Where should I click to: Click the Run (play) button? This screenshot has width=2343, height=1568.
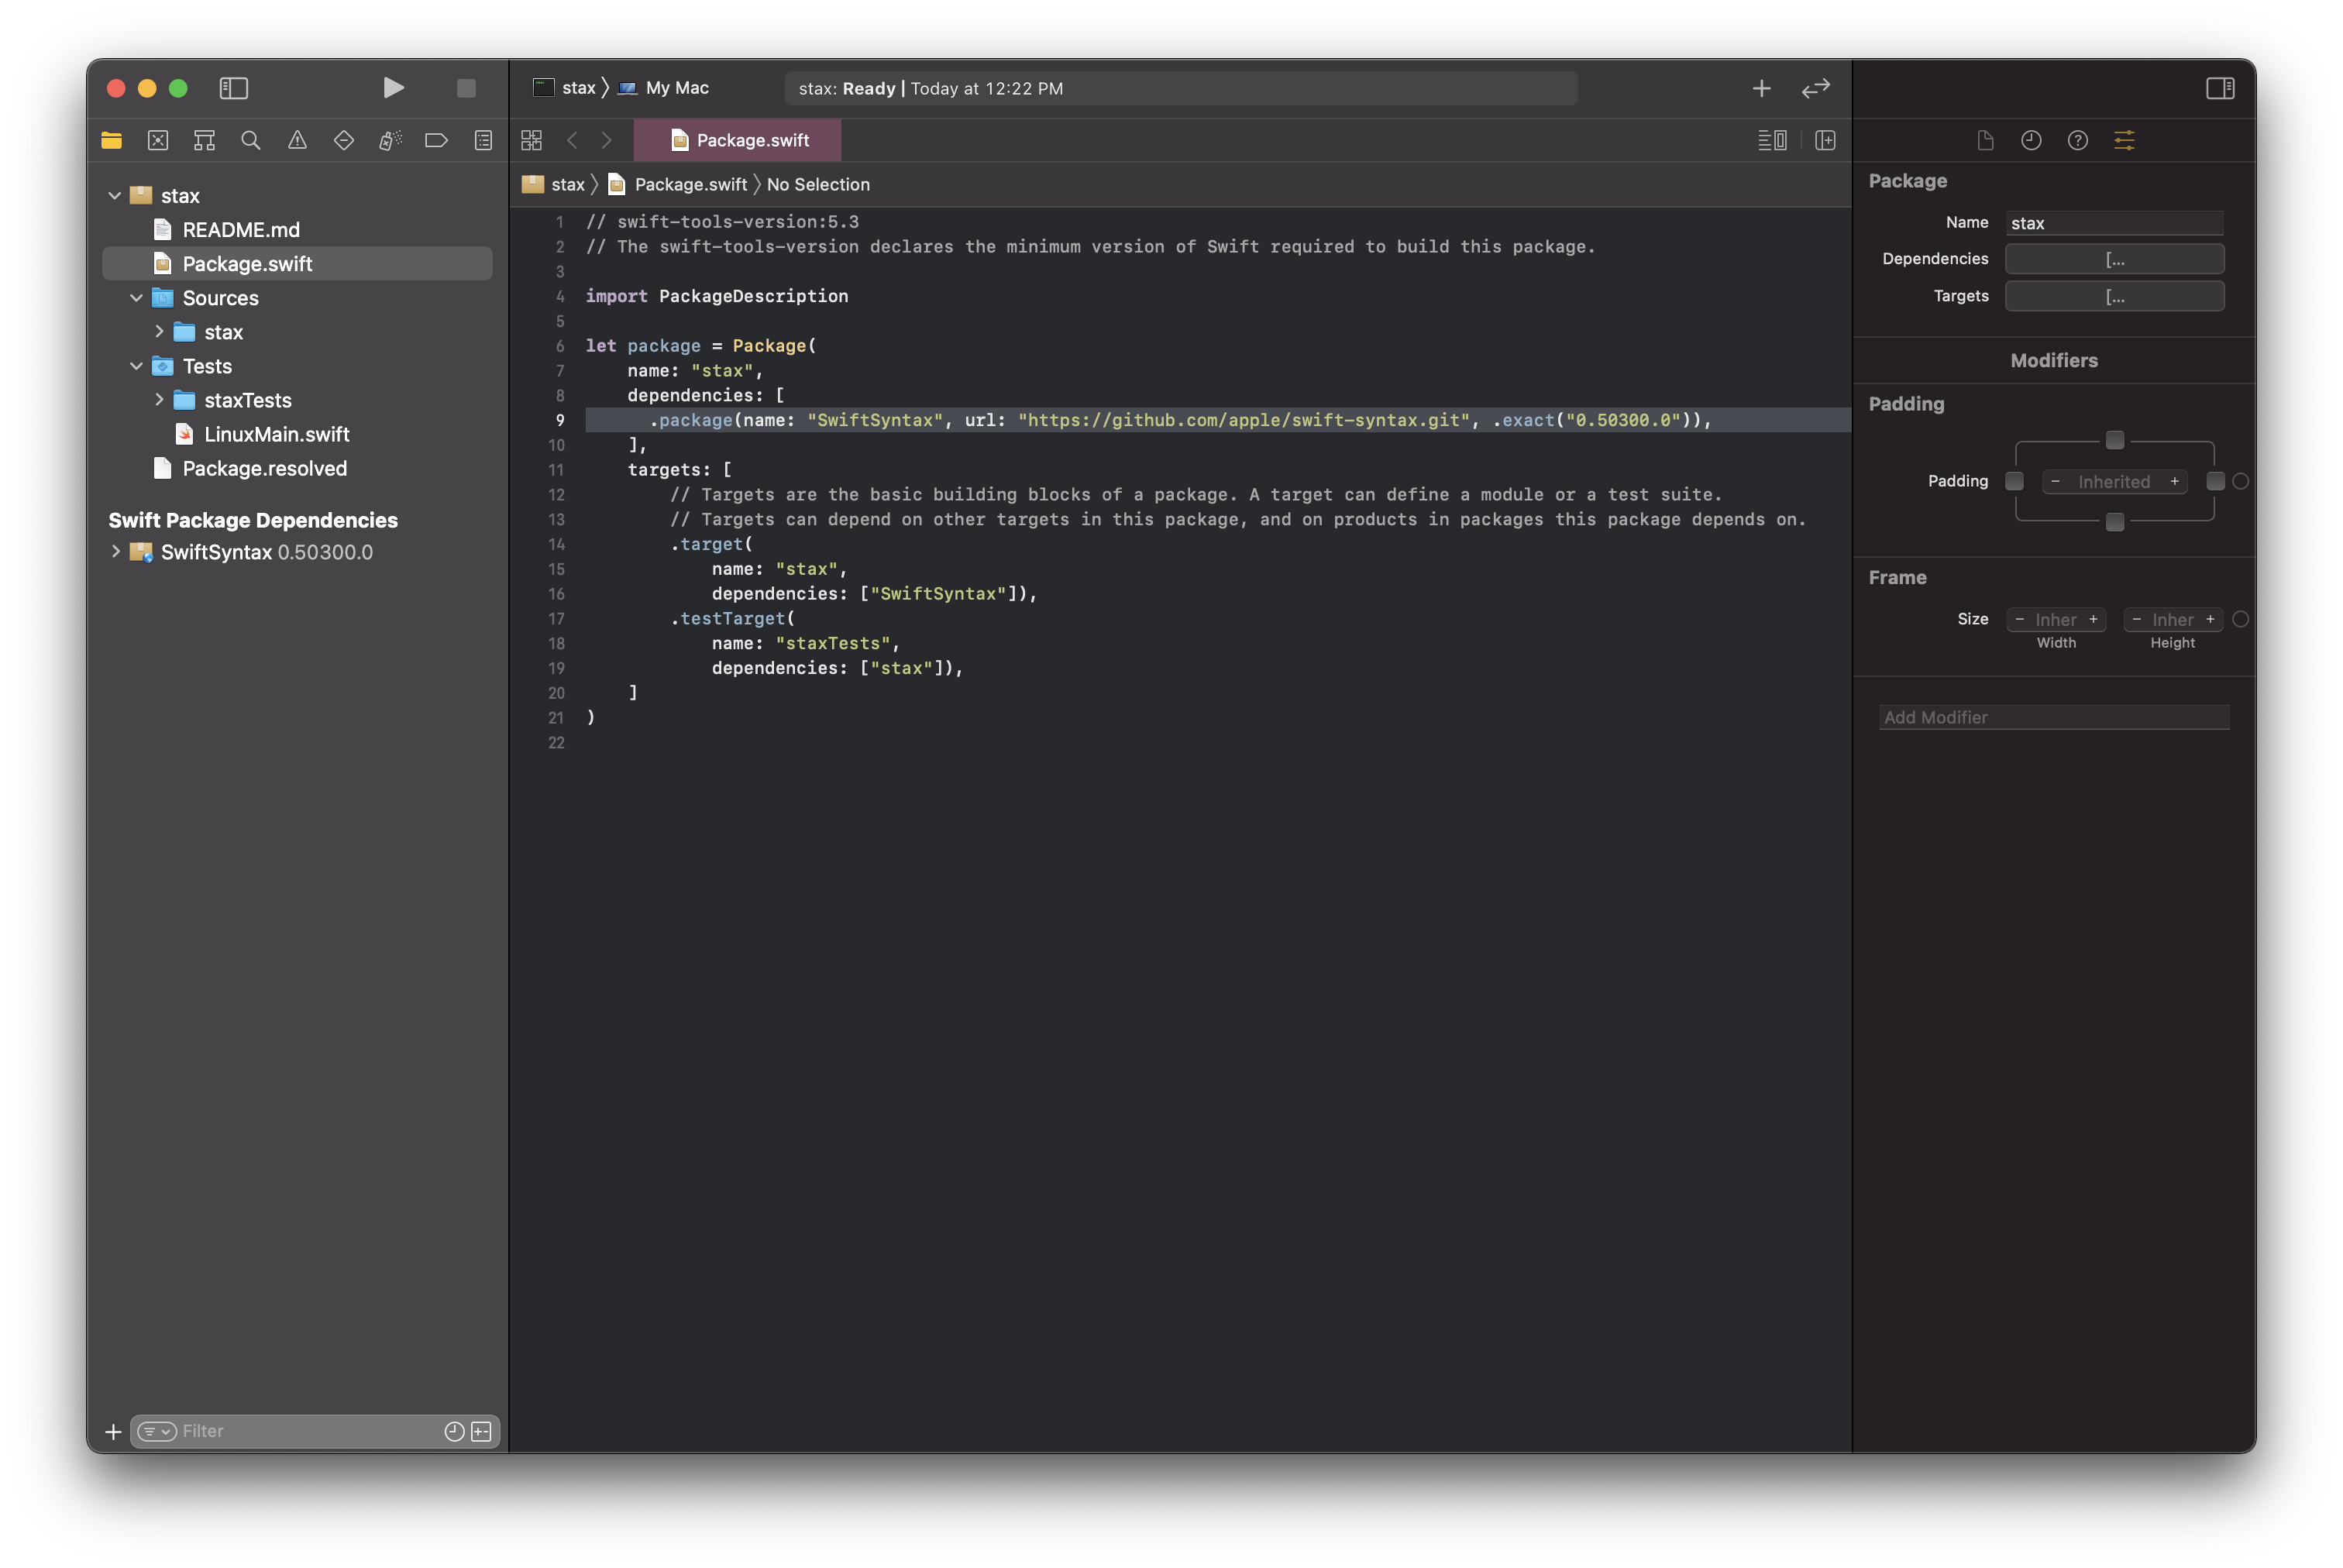tap(393, 88)
